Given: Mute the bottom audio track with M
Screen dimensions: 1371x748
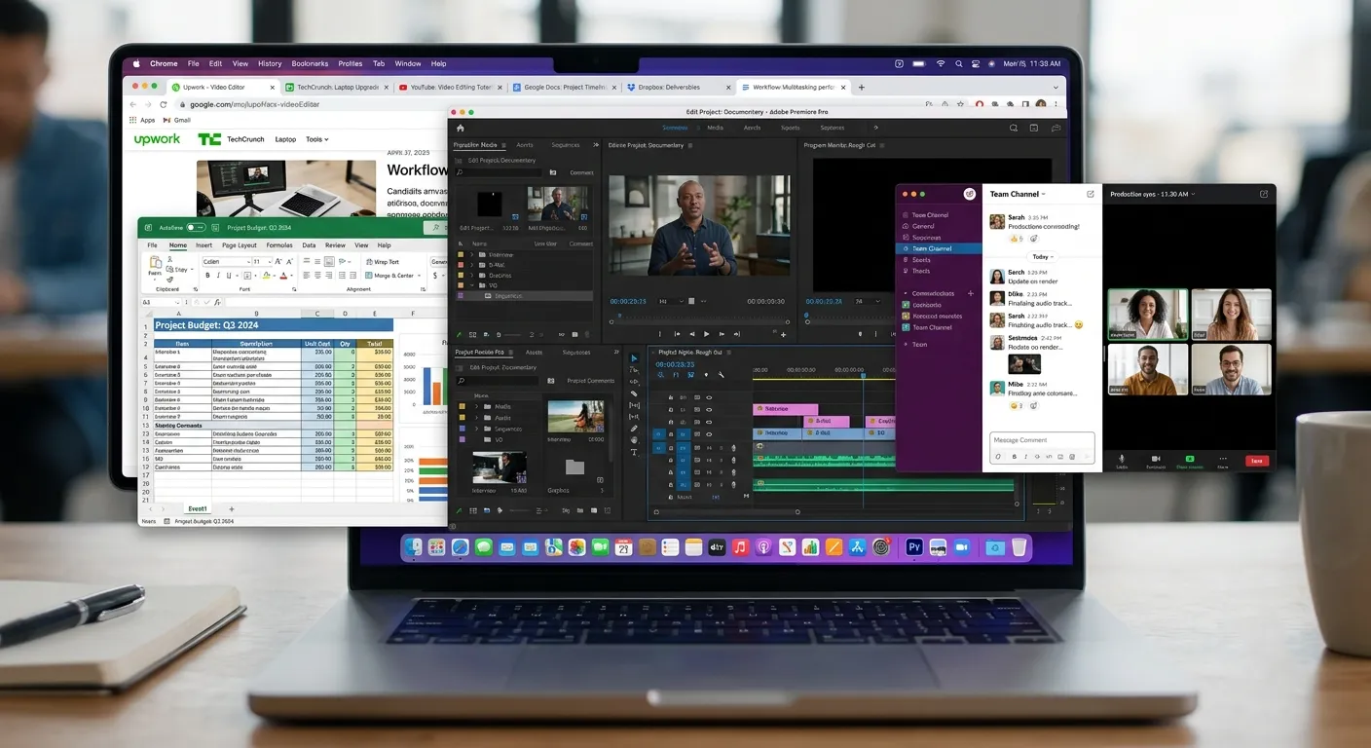Looking at the screenshot, I should click(709, 485).
